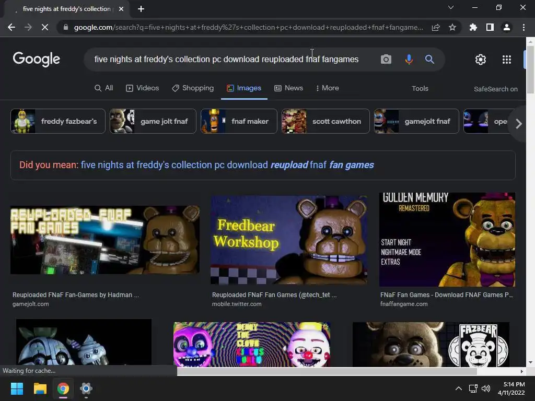Switch to the News tab

[288, 88]
